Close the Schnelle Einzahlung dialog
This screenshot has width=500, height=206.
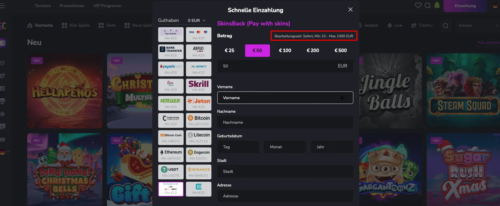click(x=350, y=9)
